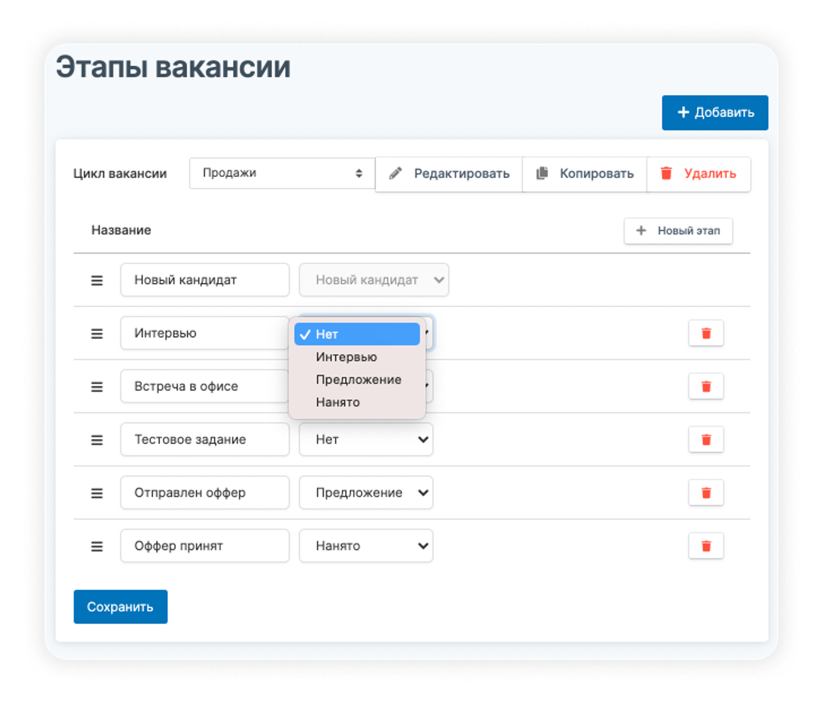Click drag handle for Отправлен оффер row

coord(97,493)
